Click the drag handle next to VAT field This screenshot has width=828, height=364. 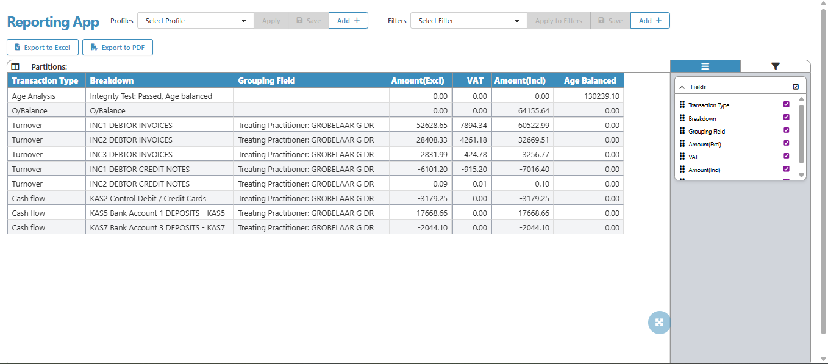pos(682,157)
